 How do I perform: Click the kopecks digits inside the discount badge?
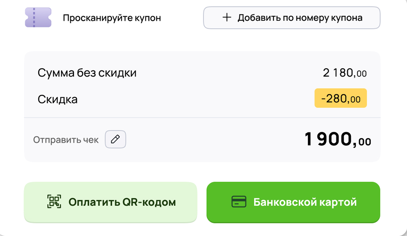tap(355, 100)
